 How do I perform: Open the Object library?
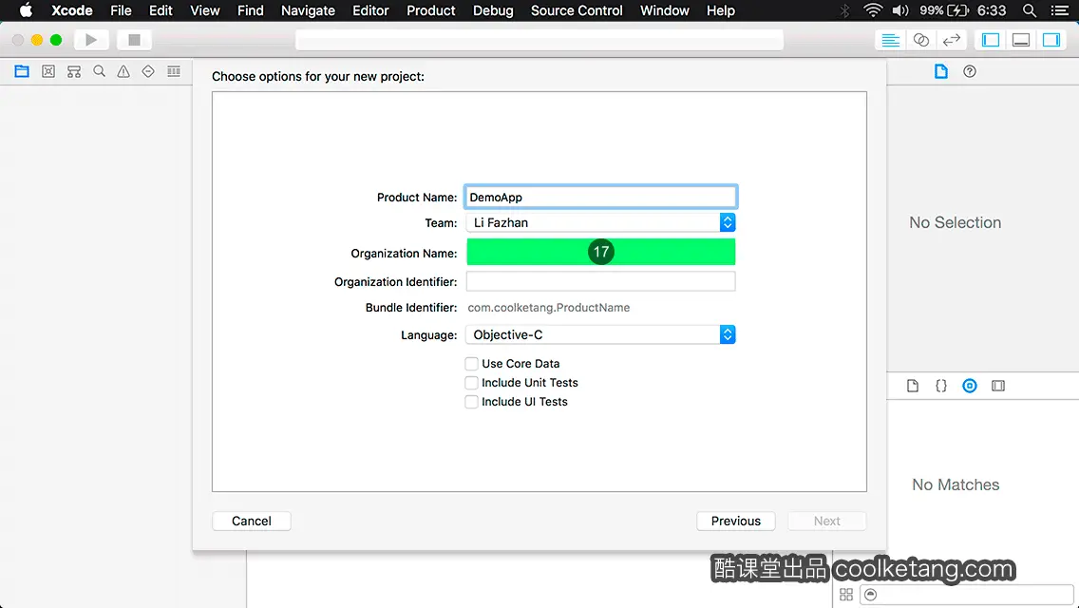[x=970, y=386]
